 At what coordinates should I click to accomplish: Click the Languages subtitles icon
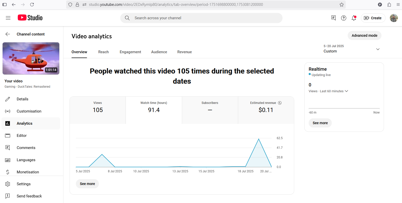8,160
